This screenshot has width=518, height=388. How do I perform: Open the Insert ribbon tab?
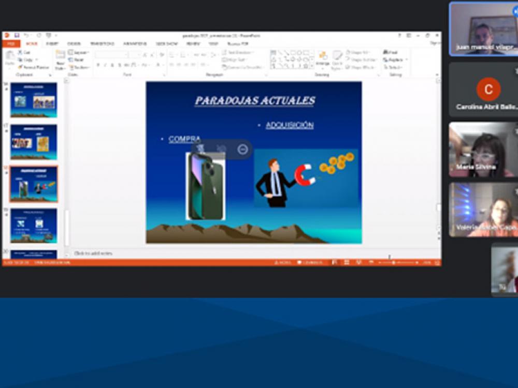tap(52, 44)
